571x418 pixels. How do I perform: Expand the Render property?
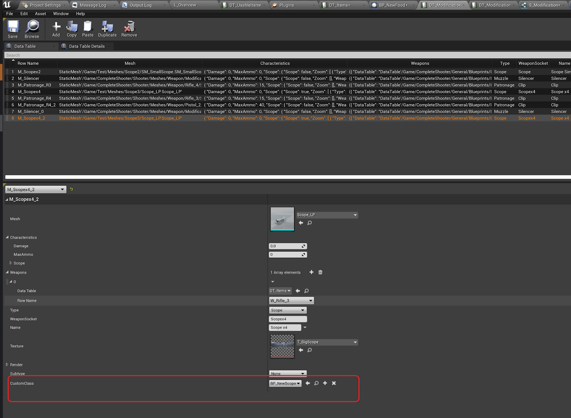point(7,365)
